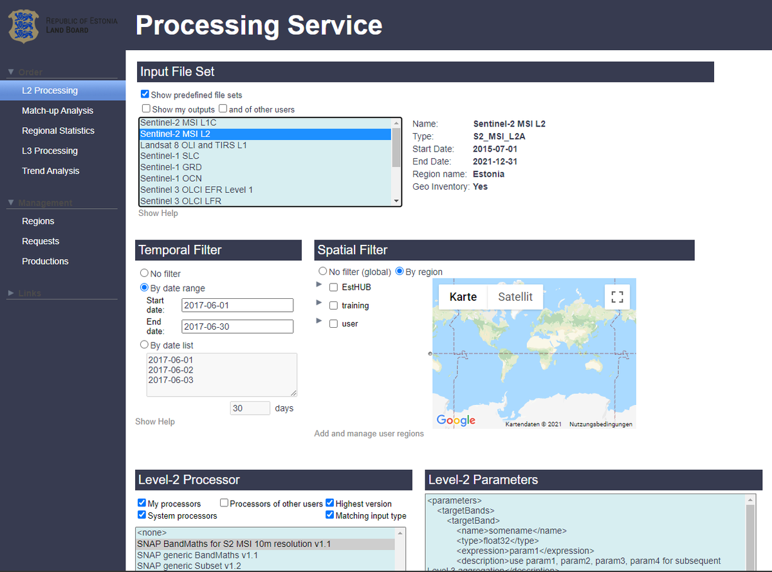Screen dimensions: 772x572
Task: Check the Show my outputs box
Action: point(146,109)
